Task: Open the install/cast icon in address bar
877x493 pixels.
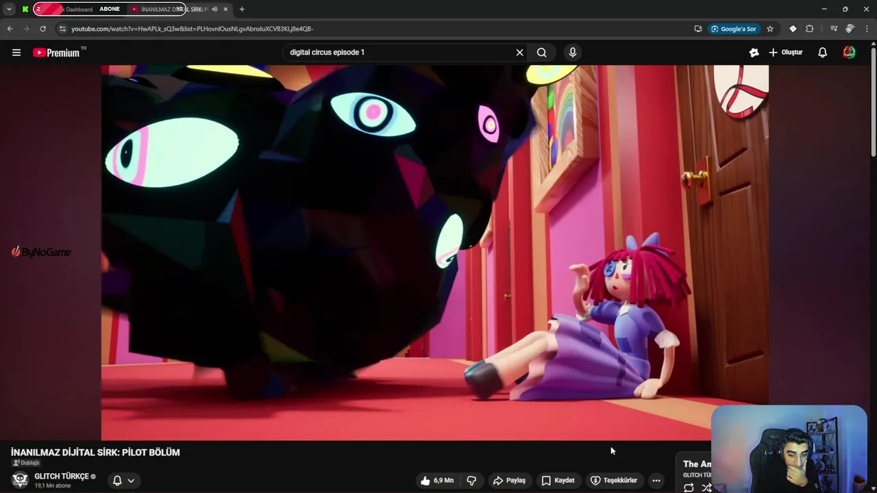Action: click(697, 29)
